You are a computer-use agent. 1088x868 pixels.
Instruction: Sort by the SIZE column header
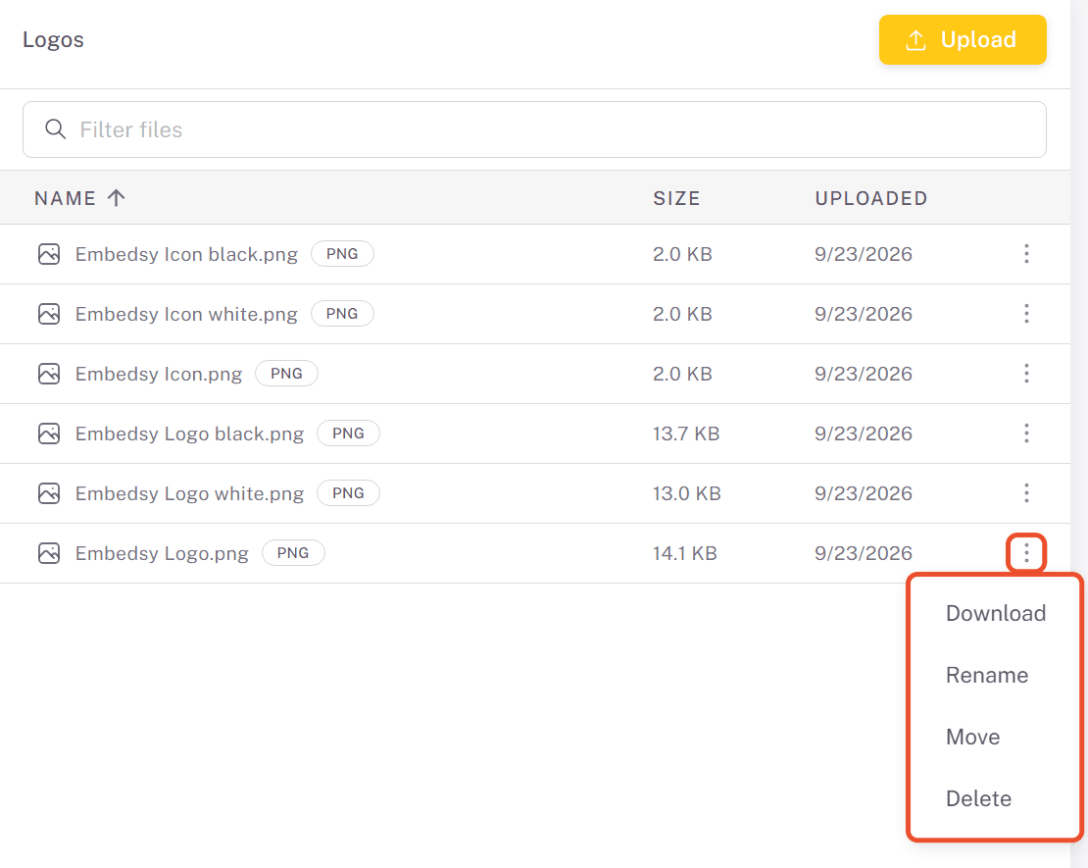676,198
